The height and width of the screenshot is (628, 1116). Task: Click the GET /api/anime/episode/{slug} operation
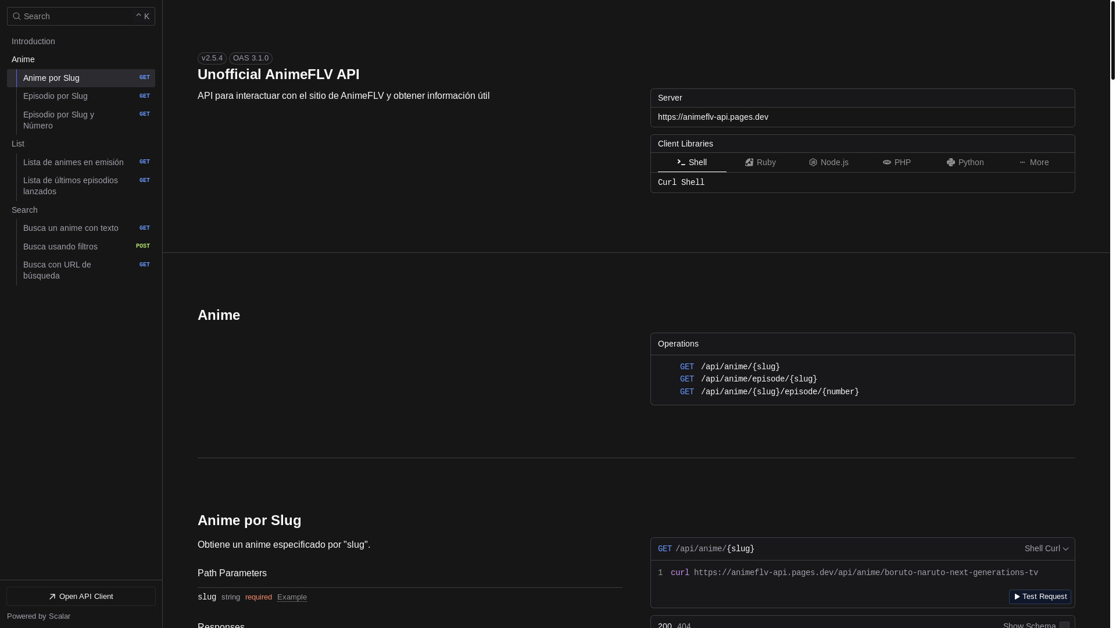point(748,379)
